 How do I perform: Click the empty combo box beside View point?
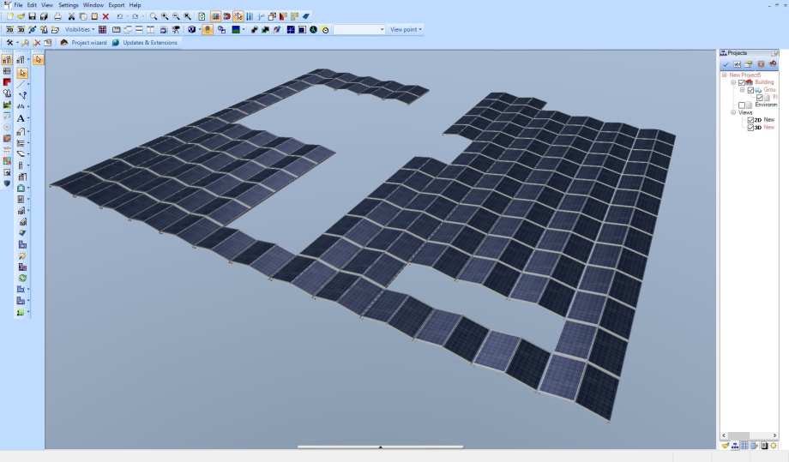pyautogui.click(x=358, y=29)
